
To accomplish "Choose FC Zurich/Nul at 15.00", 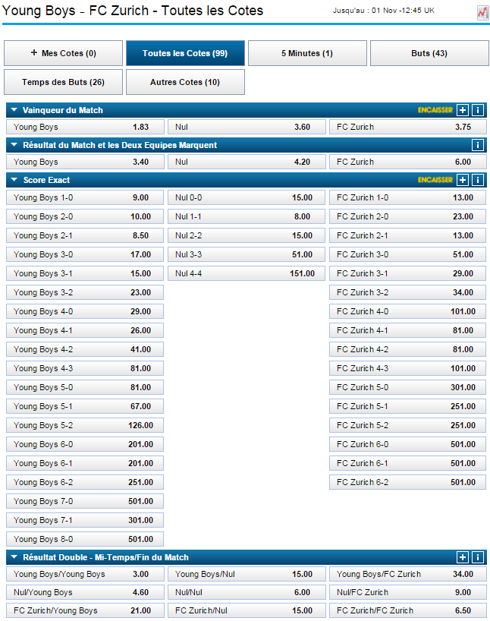I will pyautogui.click(x=247, y=610).
